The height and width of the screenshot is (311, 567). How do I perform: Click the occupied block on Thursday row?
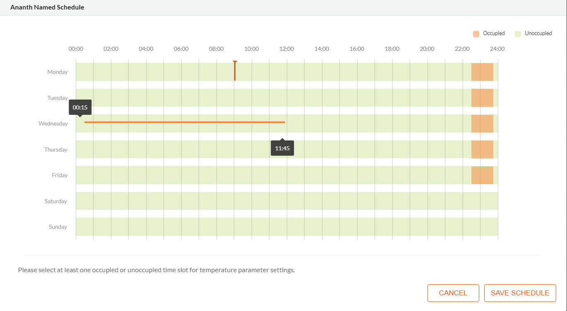point(483,149)
